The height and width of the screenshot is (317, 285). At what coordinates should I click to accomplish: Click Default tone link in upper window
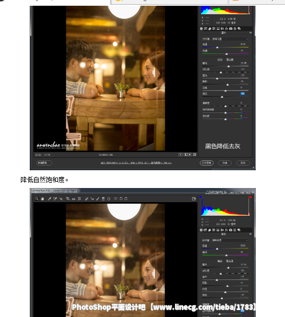230,60
